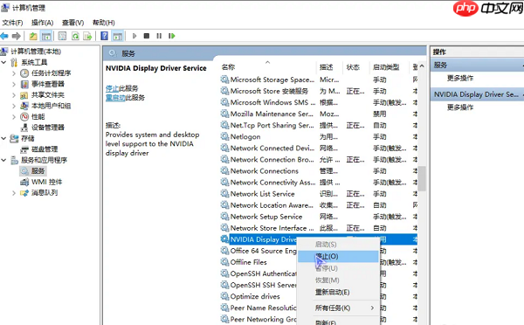
Task: Select the Netlogon service row
Action: click(x=319, y=137)
